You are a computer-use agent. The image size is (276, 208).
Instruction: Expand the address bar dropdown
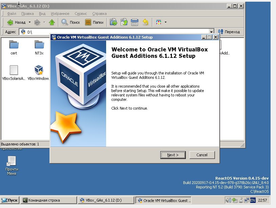(211, 32)
